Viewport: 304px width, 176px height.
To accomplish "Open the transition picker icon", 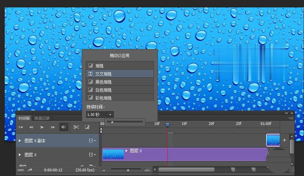I will point(87,127).
